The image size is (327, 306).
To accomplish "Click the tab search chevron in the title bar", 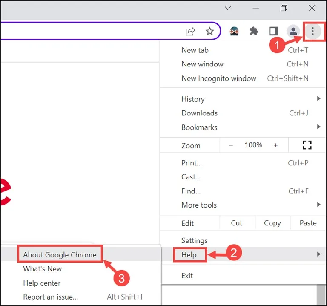I will pos(228,8).
